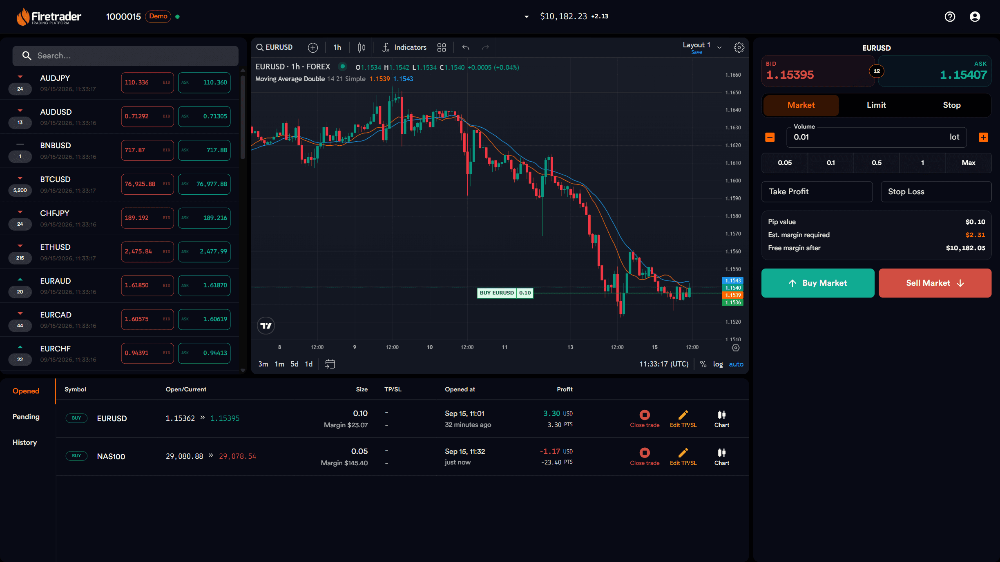This screenshot has height=562, width=1000.
Task: Expand the Layout 1 dropdown chevron
Action: (x=719, y=47)
